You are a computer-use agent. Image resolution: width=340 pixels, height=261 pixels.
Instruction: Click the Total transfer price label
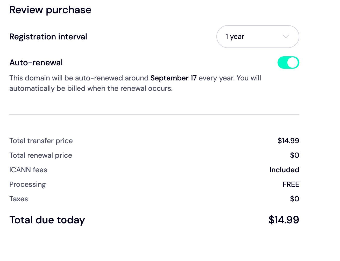41,141
